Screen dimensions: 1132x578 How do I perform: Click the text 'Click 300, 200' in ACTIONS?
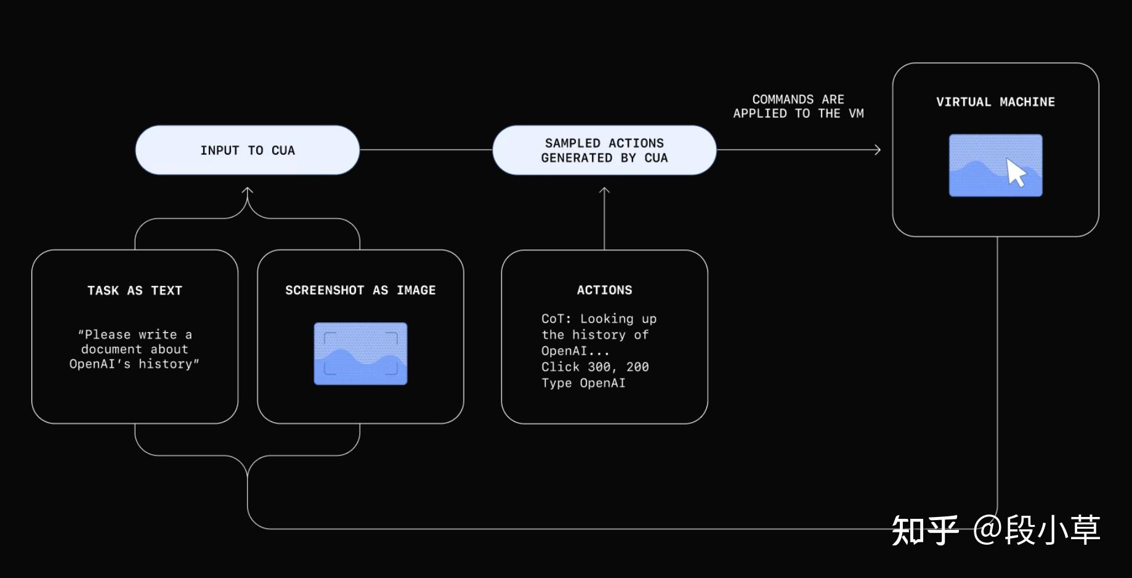(595, 367)
